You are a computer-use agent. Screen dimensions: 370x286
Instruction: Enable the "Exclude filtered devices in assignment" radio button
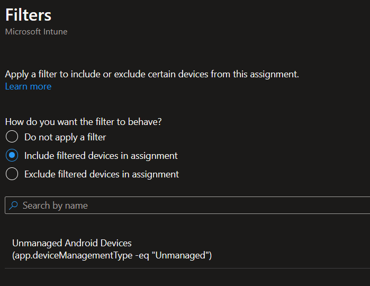pos(12,174)
